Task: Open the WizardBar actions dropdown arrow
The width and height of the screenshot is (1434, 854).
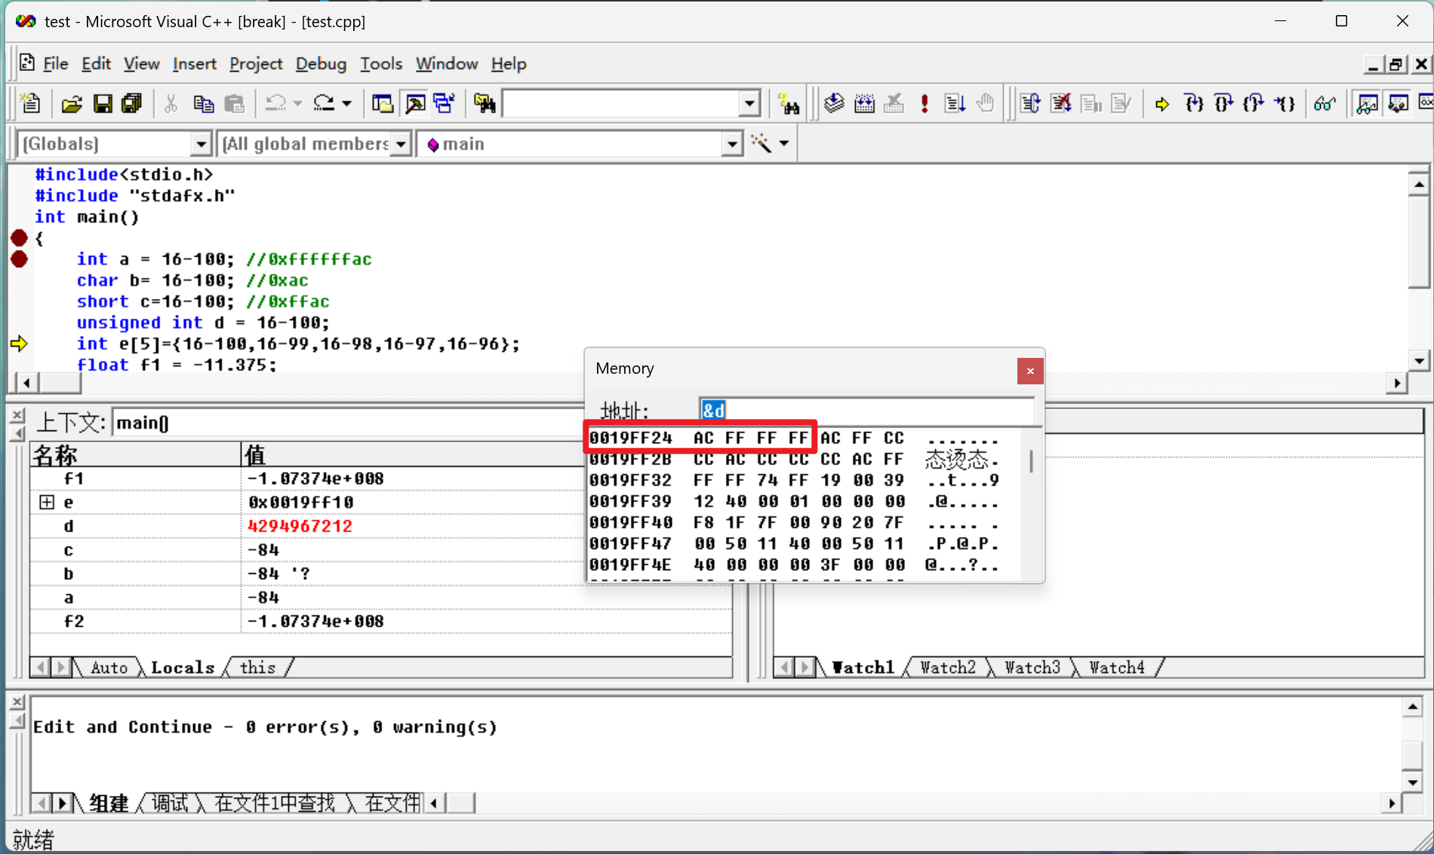Action: [x=784, y=143]
